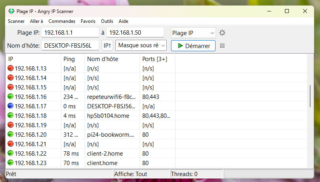This screenshot has width=320, height=182.
Task: Open the Favoris menu
Action: [x=88, y=21]
